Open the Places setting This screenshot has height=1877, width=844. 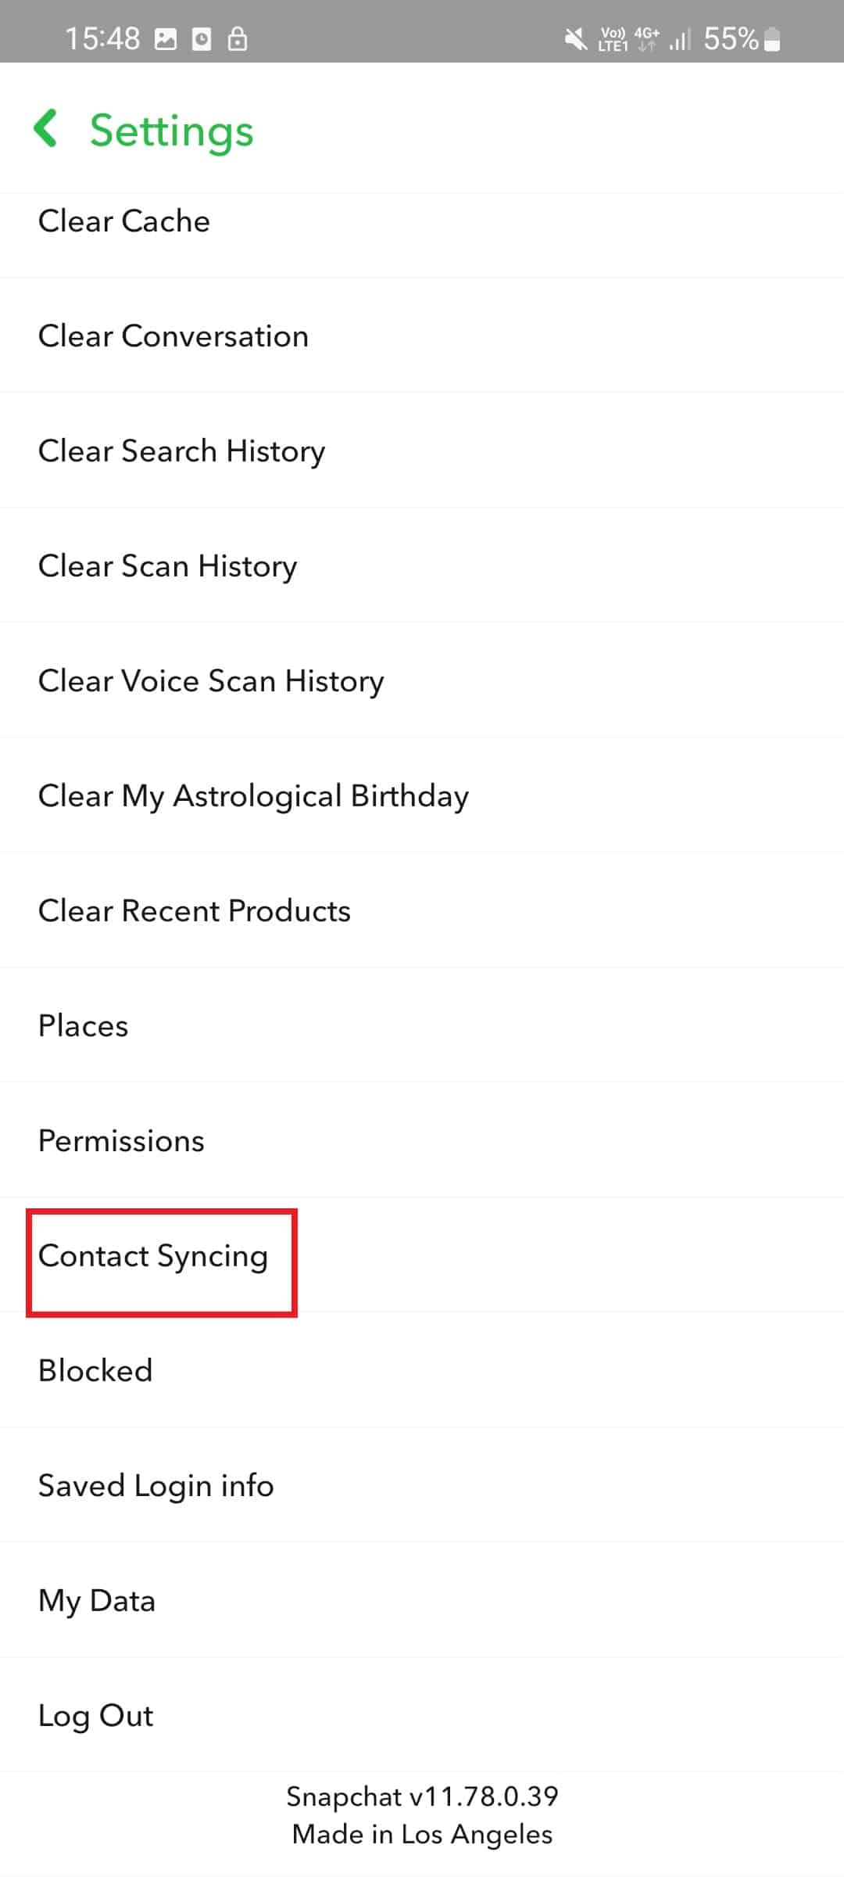[x=83, y=1025]
